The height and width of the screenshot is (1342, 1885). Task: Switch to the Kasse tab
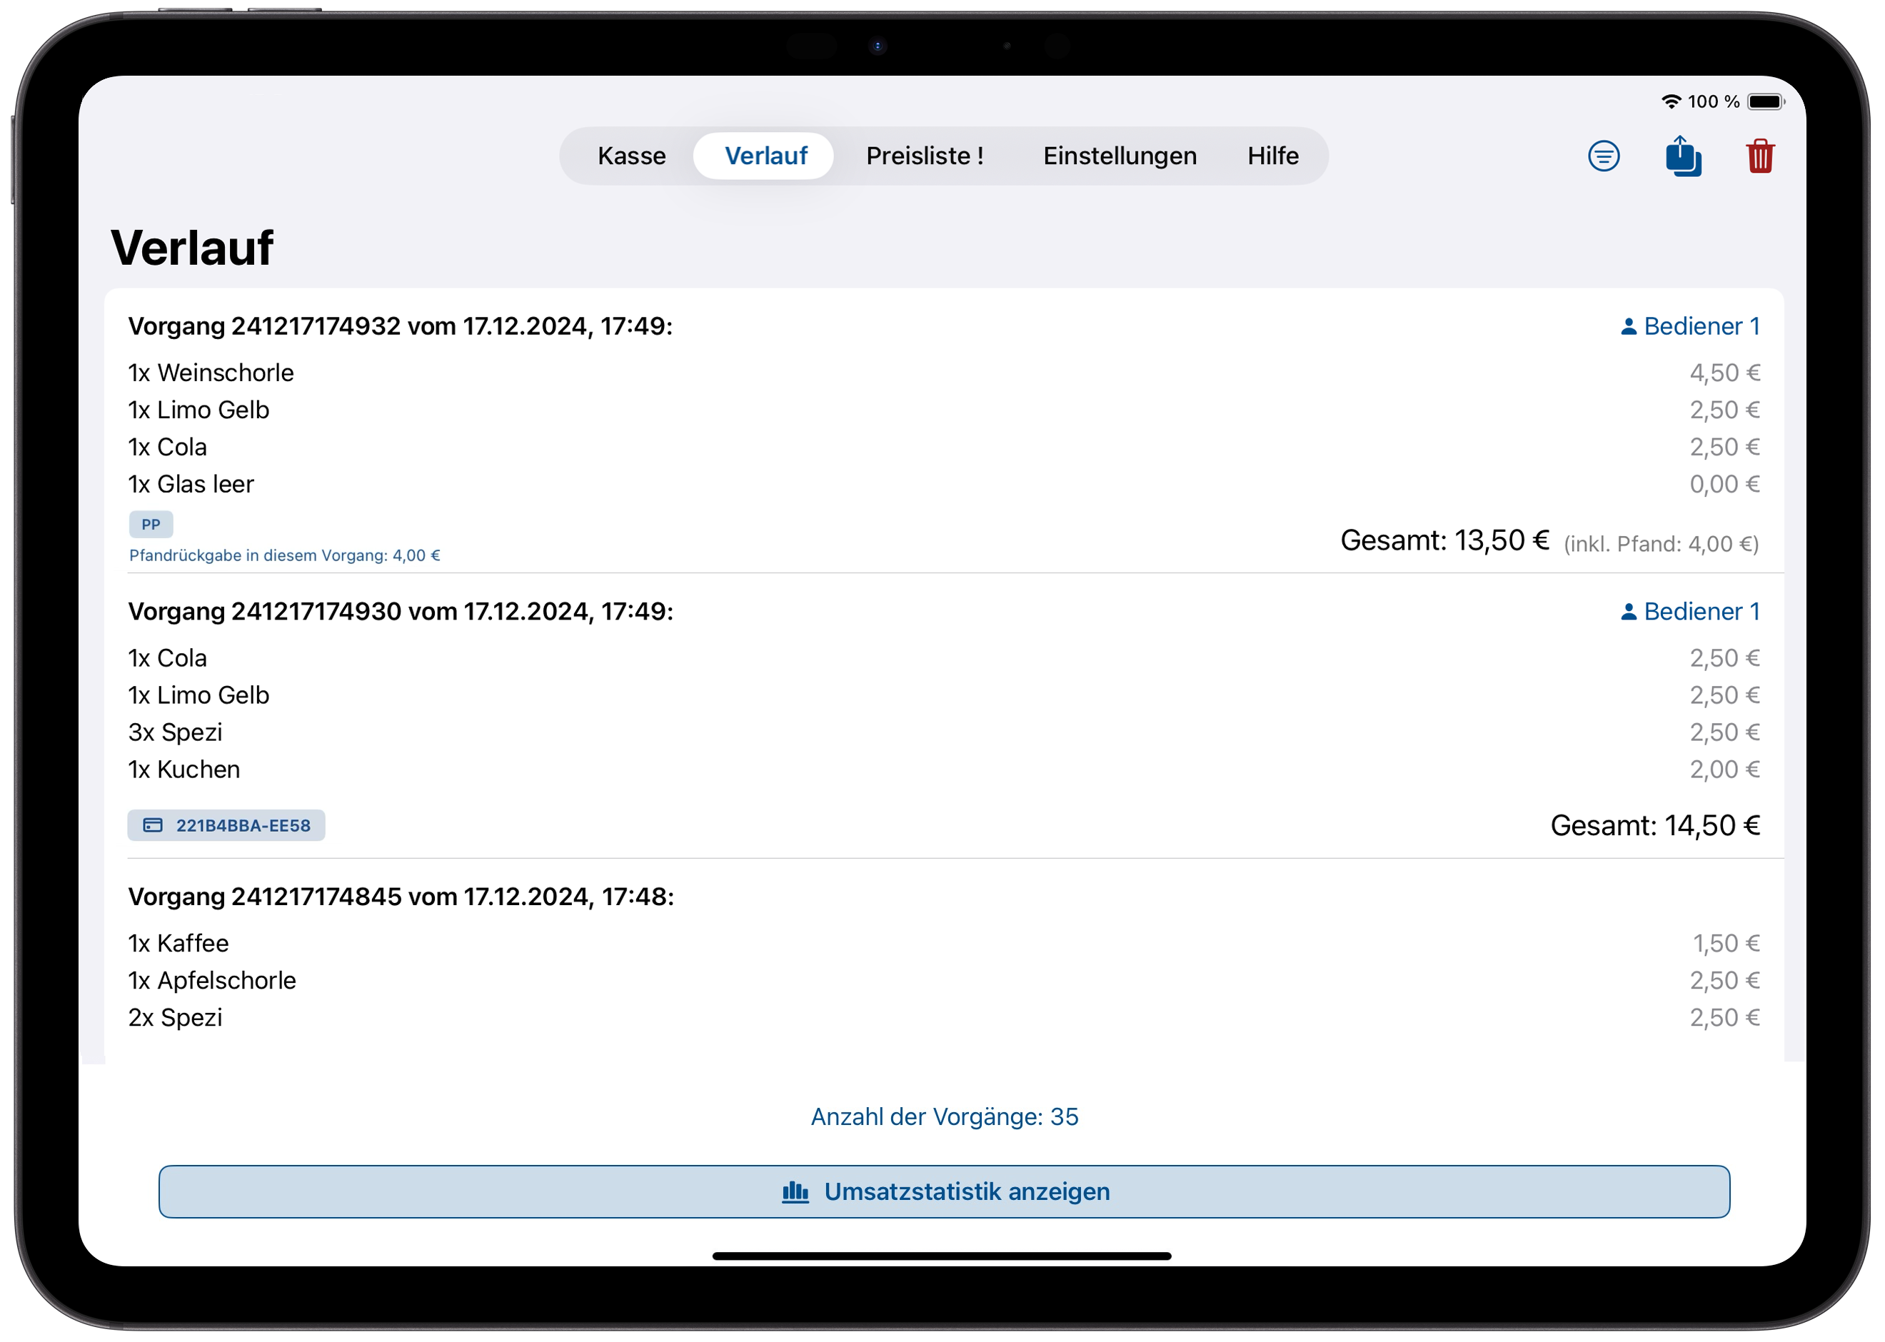(x=631, y=156)
